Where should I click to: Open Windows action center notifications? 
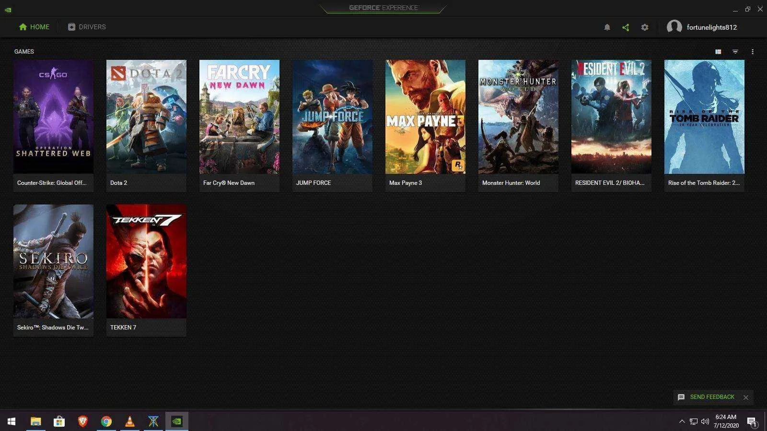point(752,422)
